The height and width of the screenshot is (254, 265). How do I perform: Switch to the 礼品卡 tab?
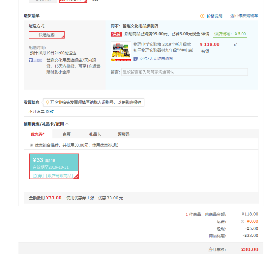pyautogui.click(x=95, y=134)
